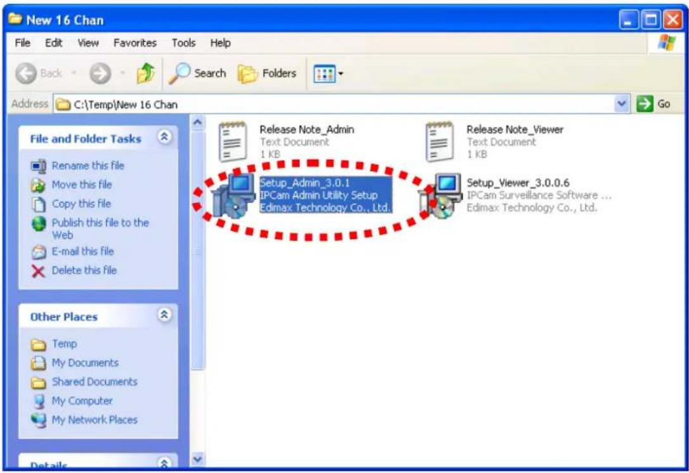Viewport: 689px width, 473px height.
Task: Select Setup_Admin_3.0.1 installer icon
Action: pos(233,196)
